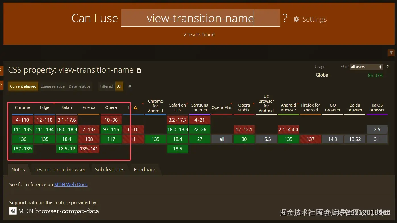
Task: Toggle the Filtered browser set
Action: (x=107, y=86)
